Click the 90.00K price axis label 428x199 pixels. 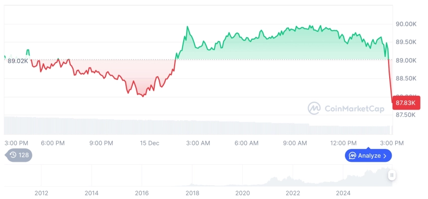[406, 24]
